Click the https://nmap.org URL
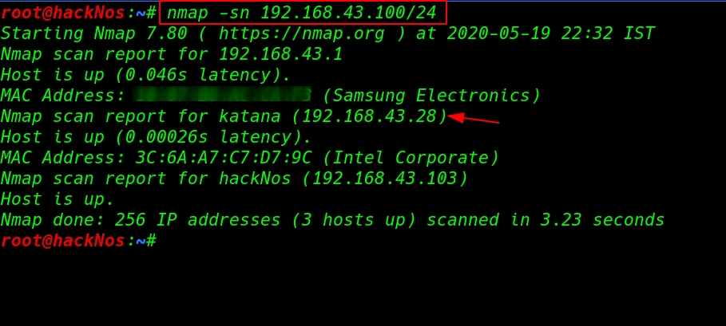The image size is (726, 326). point(302,33)
